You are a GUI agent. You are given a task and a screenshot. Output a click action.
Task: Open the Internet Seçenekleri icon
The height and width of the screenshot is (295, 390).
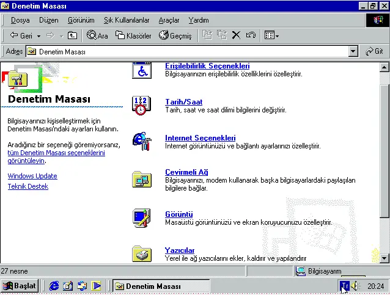click(x=142, y=142)
